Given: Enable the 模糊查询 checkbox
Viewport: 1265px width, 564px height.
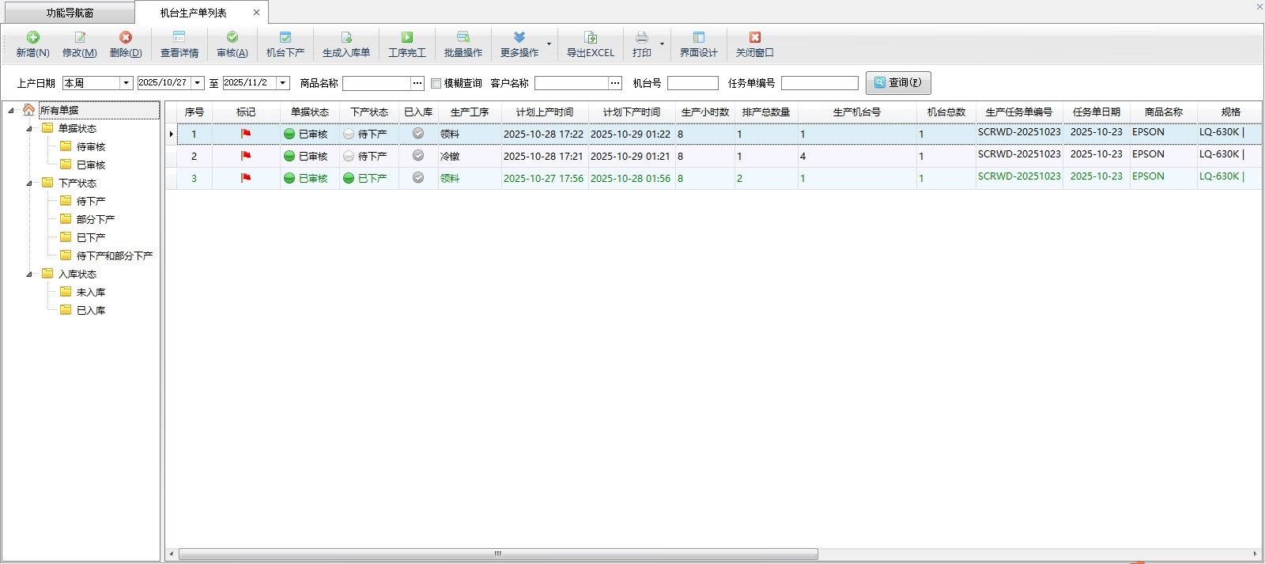Looking at the screenshot, I should coord(436,83).
